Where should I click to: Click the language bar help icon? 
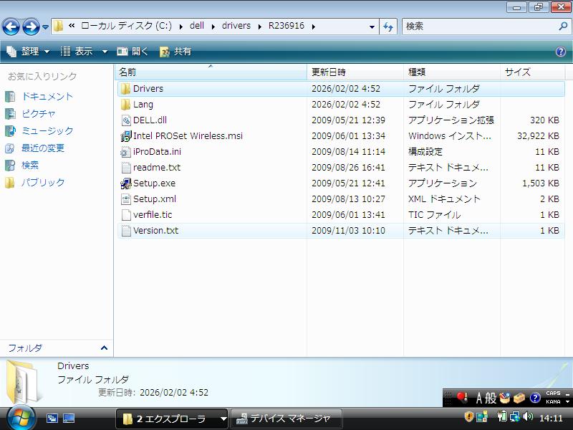[x=535, y=398]
